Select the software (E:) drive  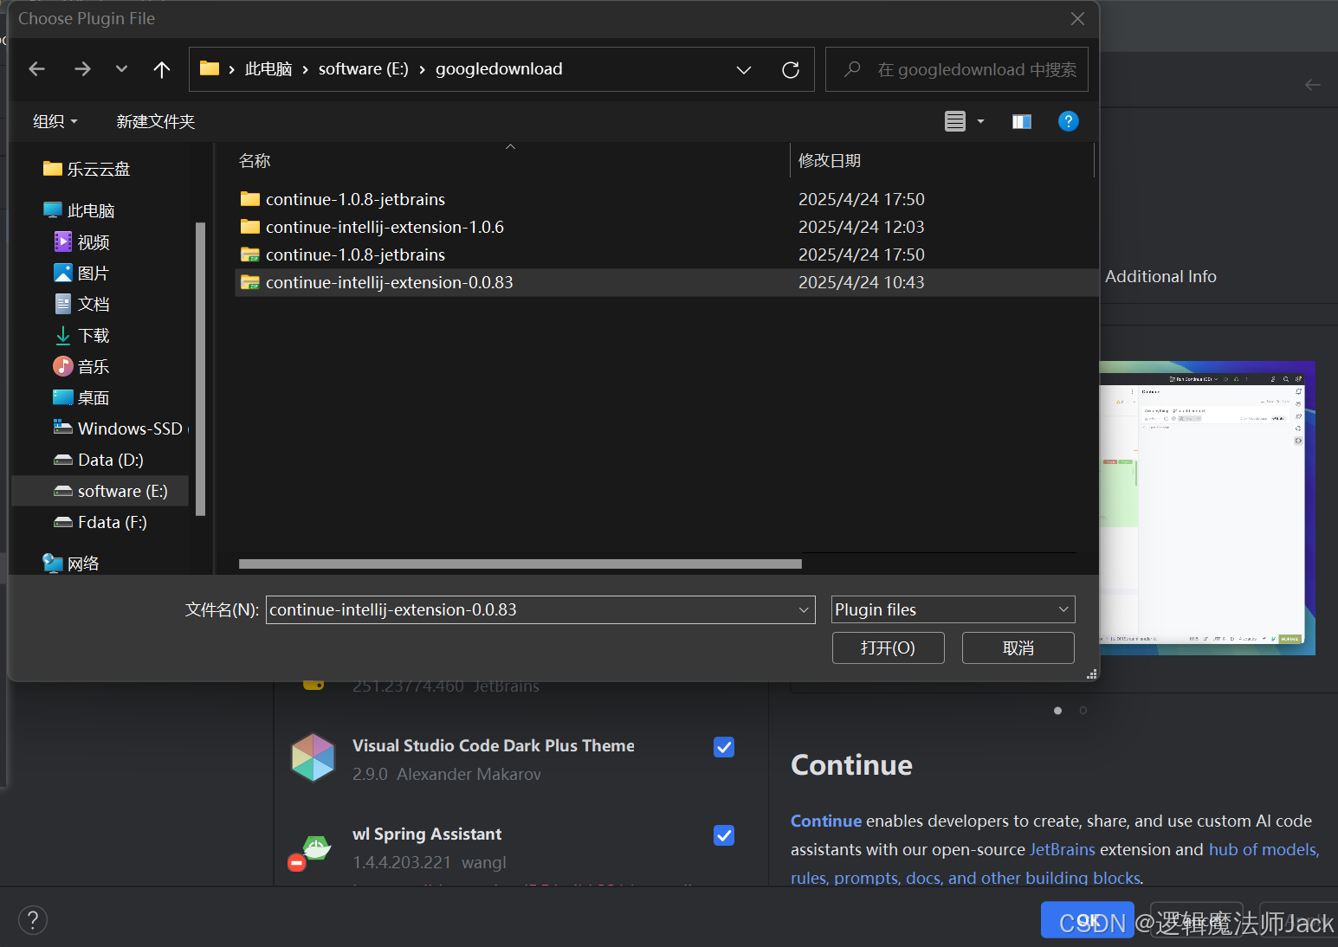pyautogui.click(x=100, y=491)
